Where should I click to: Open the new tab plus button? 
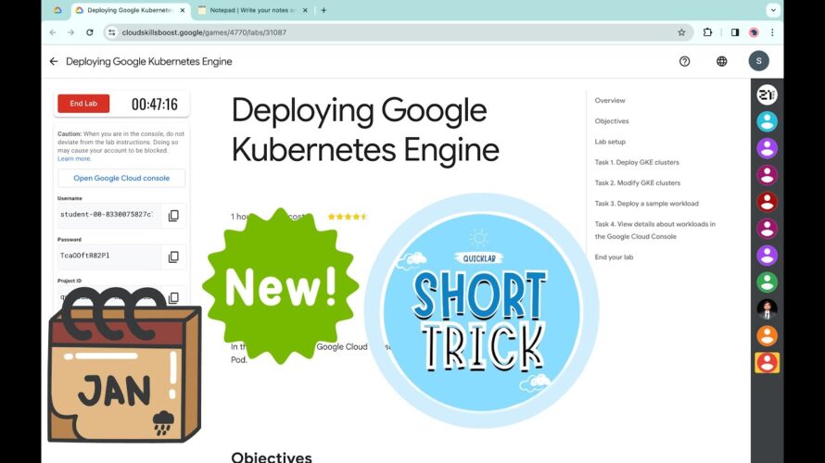324,10
